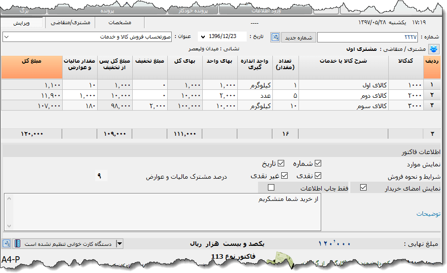Image resolution: width=447 pixels, height=273 pixels.
Task: Switch to the مشخصات tab
Action: tap(120, 23)
